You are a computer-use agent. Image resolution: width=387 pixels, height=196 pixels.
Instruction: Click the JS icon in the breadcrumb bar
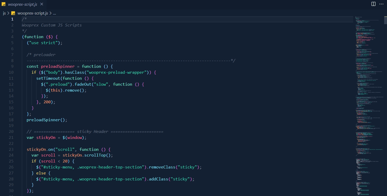[x=13, y=13]
